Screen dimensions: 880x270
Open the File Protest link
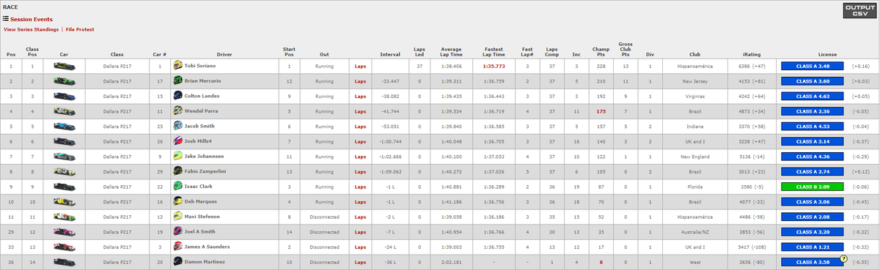tap(80, 30)
